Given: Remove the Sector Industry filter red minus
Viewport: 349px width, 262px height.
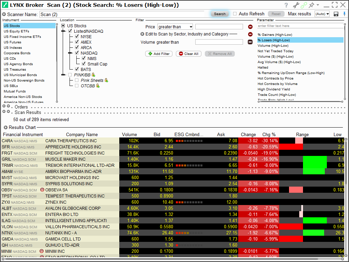Looking at the screenshot, I should [x=250, y=34].
